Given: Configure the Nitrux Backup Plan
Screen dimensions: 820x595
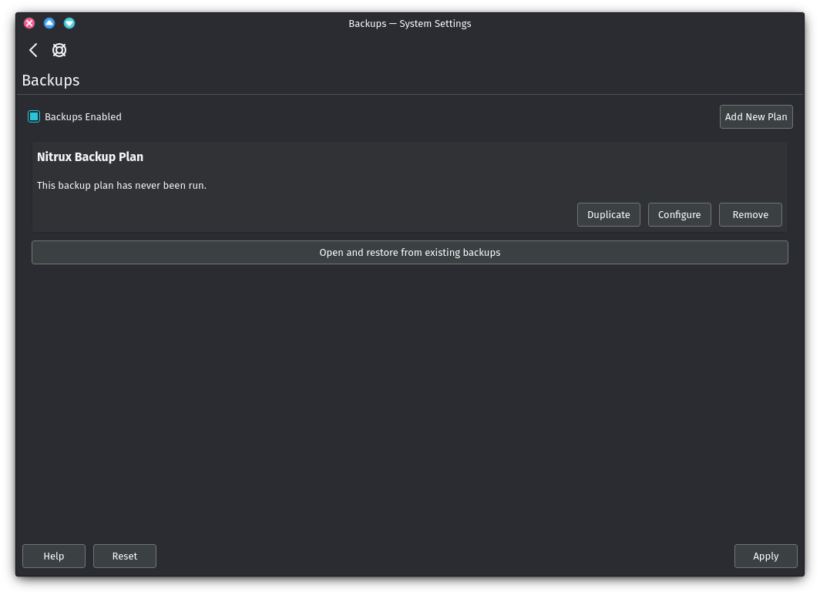Looking at the screenshot, I should [x=679, y=215].
